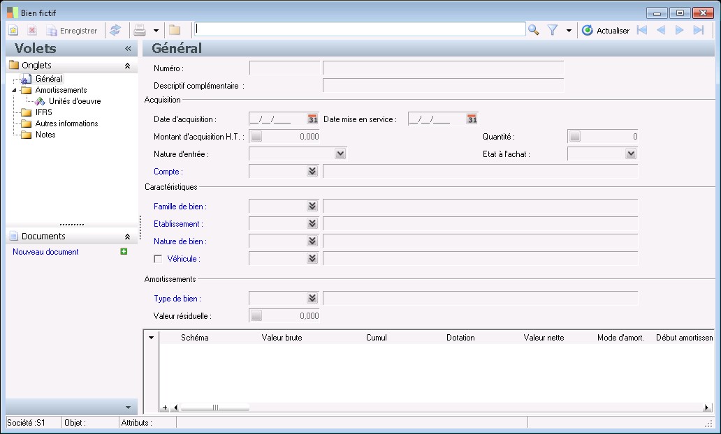This screenshot has height=434, width=721.
Task: Collapse the Volets side panel
Action: (x=128, y=49)
